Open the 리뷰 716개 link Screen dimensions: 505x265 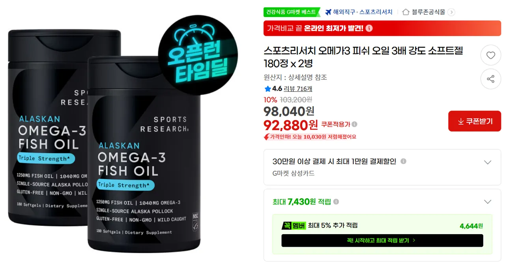pos(298,89)
